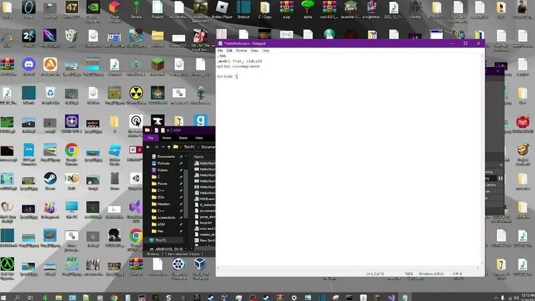Launch Terraria from the desktop
Screen dimensions: 535x301
click(x=136, y=9)
